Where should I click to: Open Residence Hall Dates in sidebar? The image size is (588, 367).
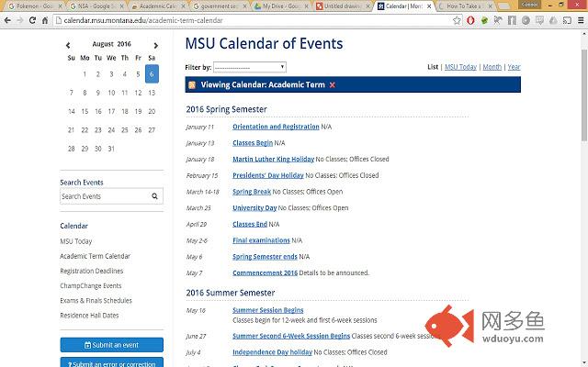tap(89, 316)
